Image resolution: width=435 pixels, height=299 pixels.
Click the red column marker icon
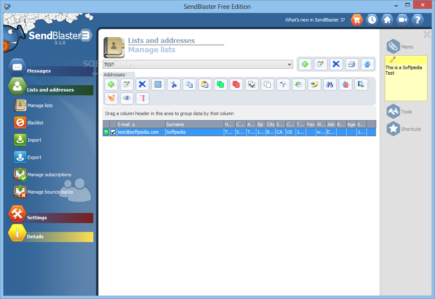[x=142, y=98]
